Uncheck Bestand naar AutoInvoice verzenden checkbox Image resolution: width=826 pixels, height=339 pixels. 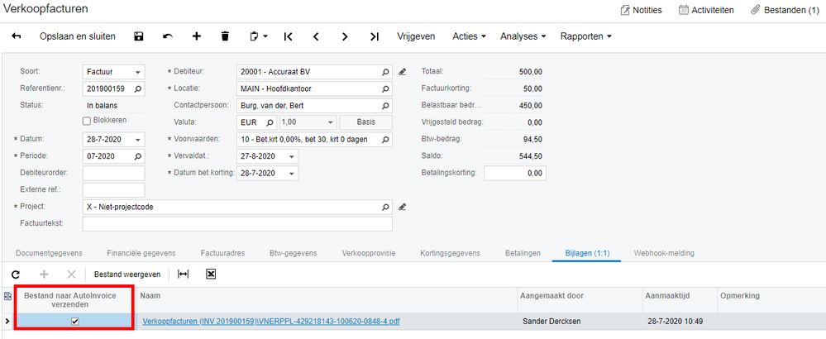pos(74,321)
